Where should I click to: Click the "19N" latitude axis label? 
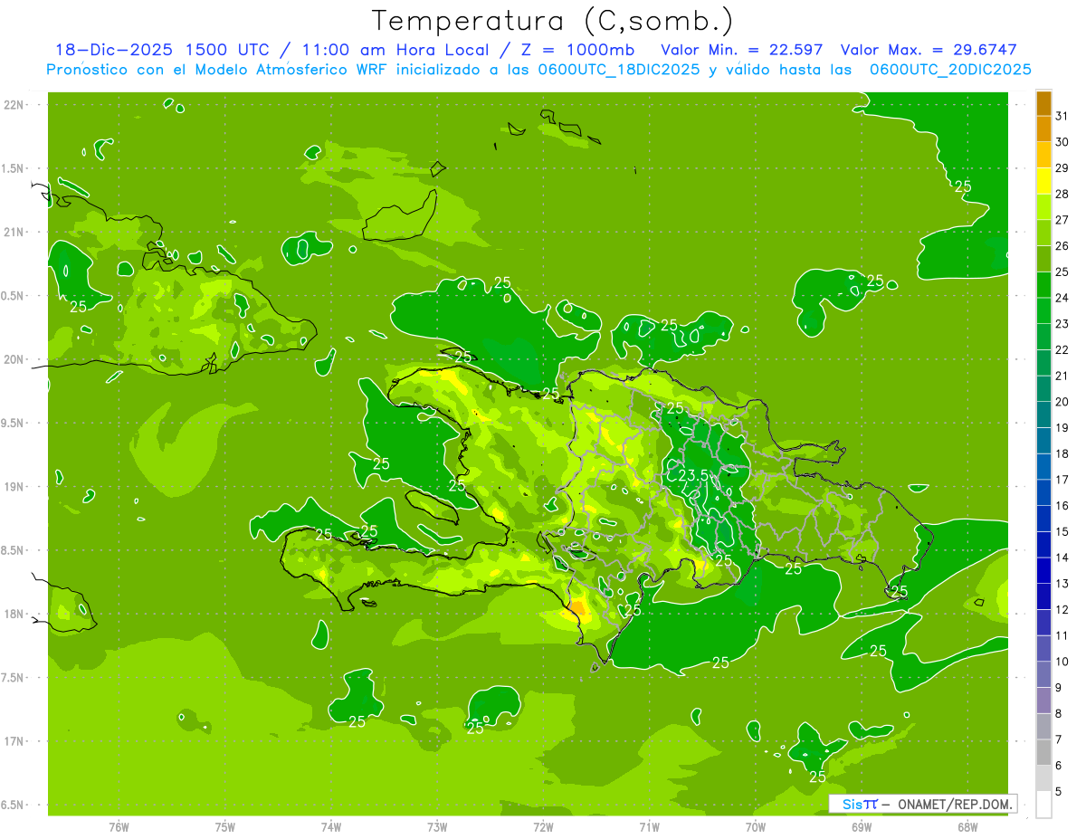[14, 487]
